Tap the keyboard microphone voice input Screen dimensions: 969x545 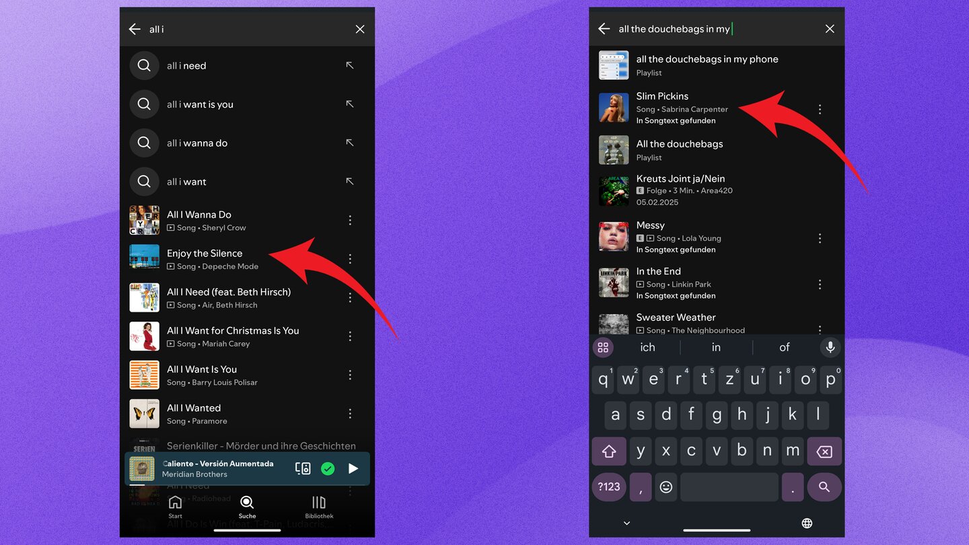pyautogui.click(x=830, y=347)
